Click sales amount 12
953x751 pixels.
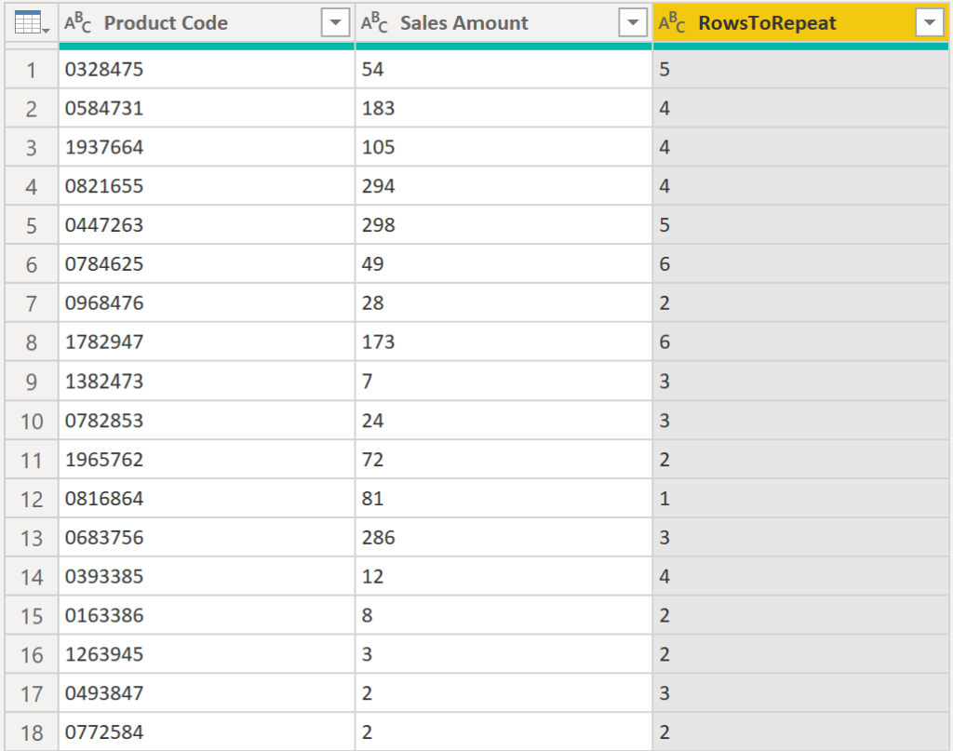pos(372,576)
